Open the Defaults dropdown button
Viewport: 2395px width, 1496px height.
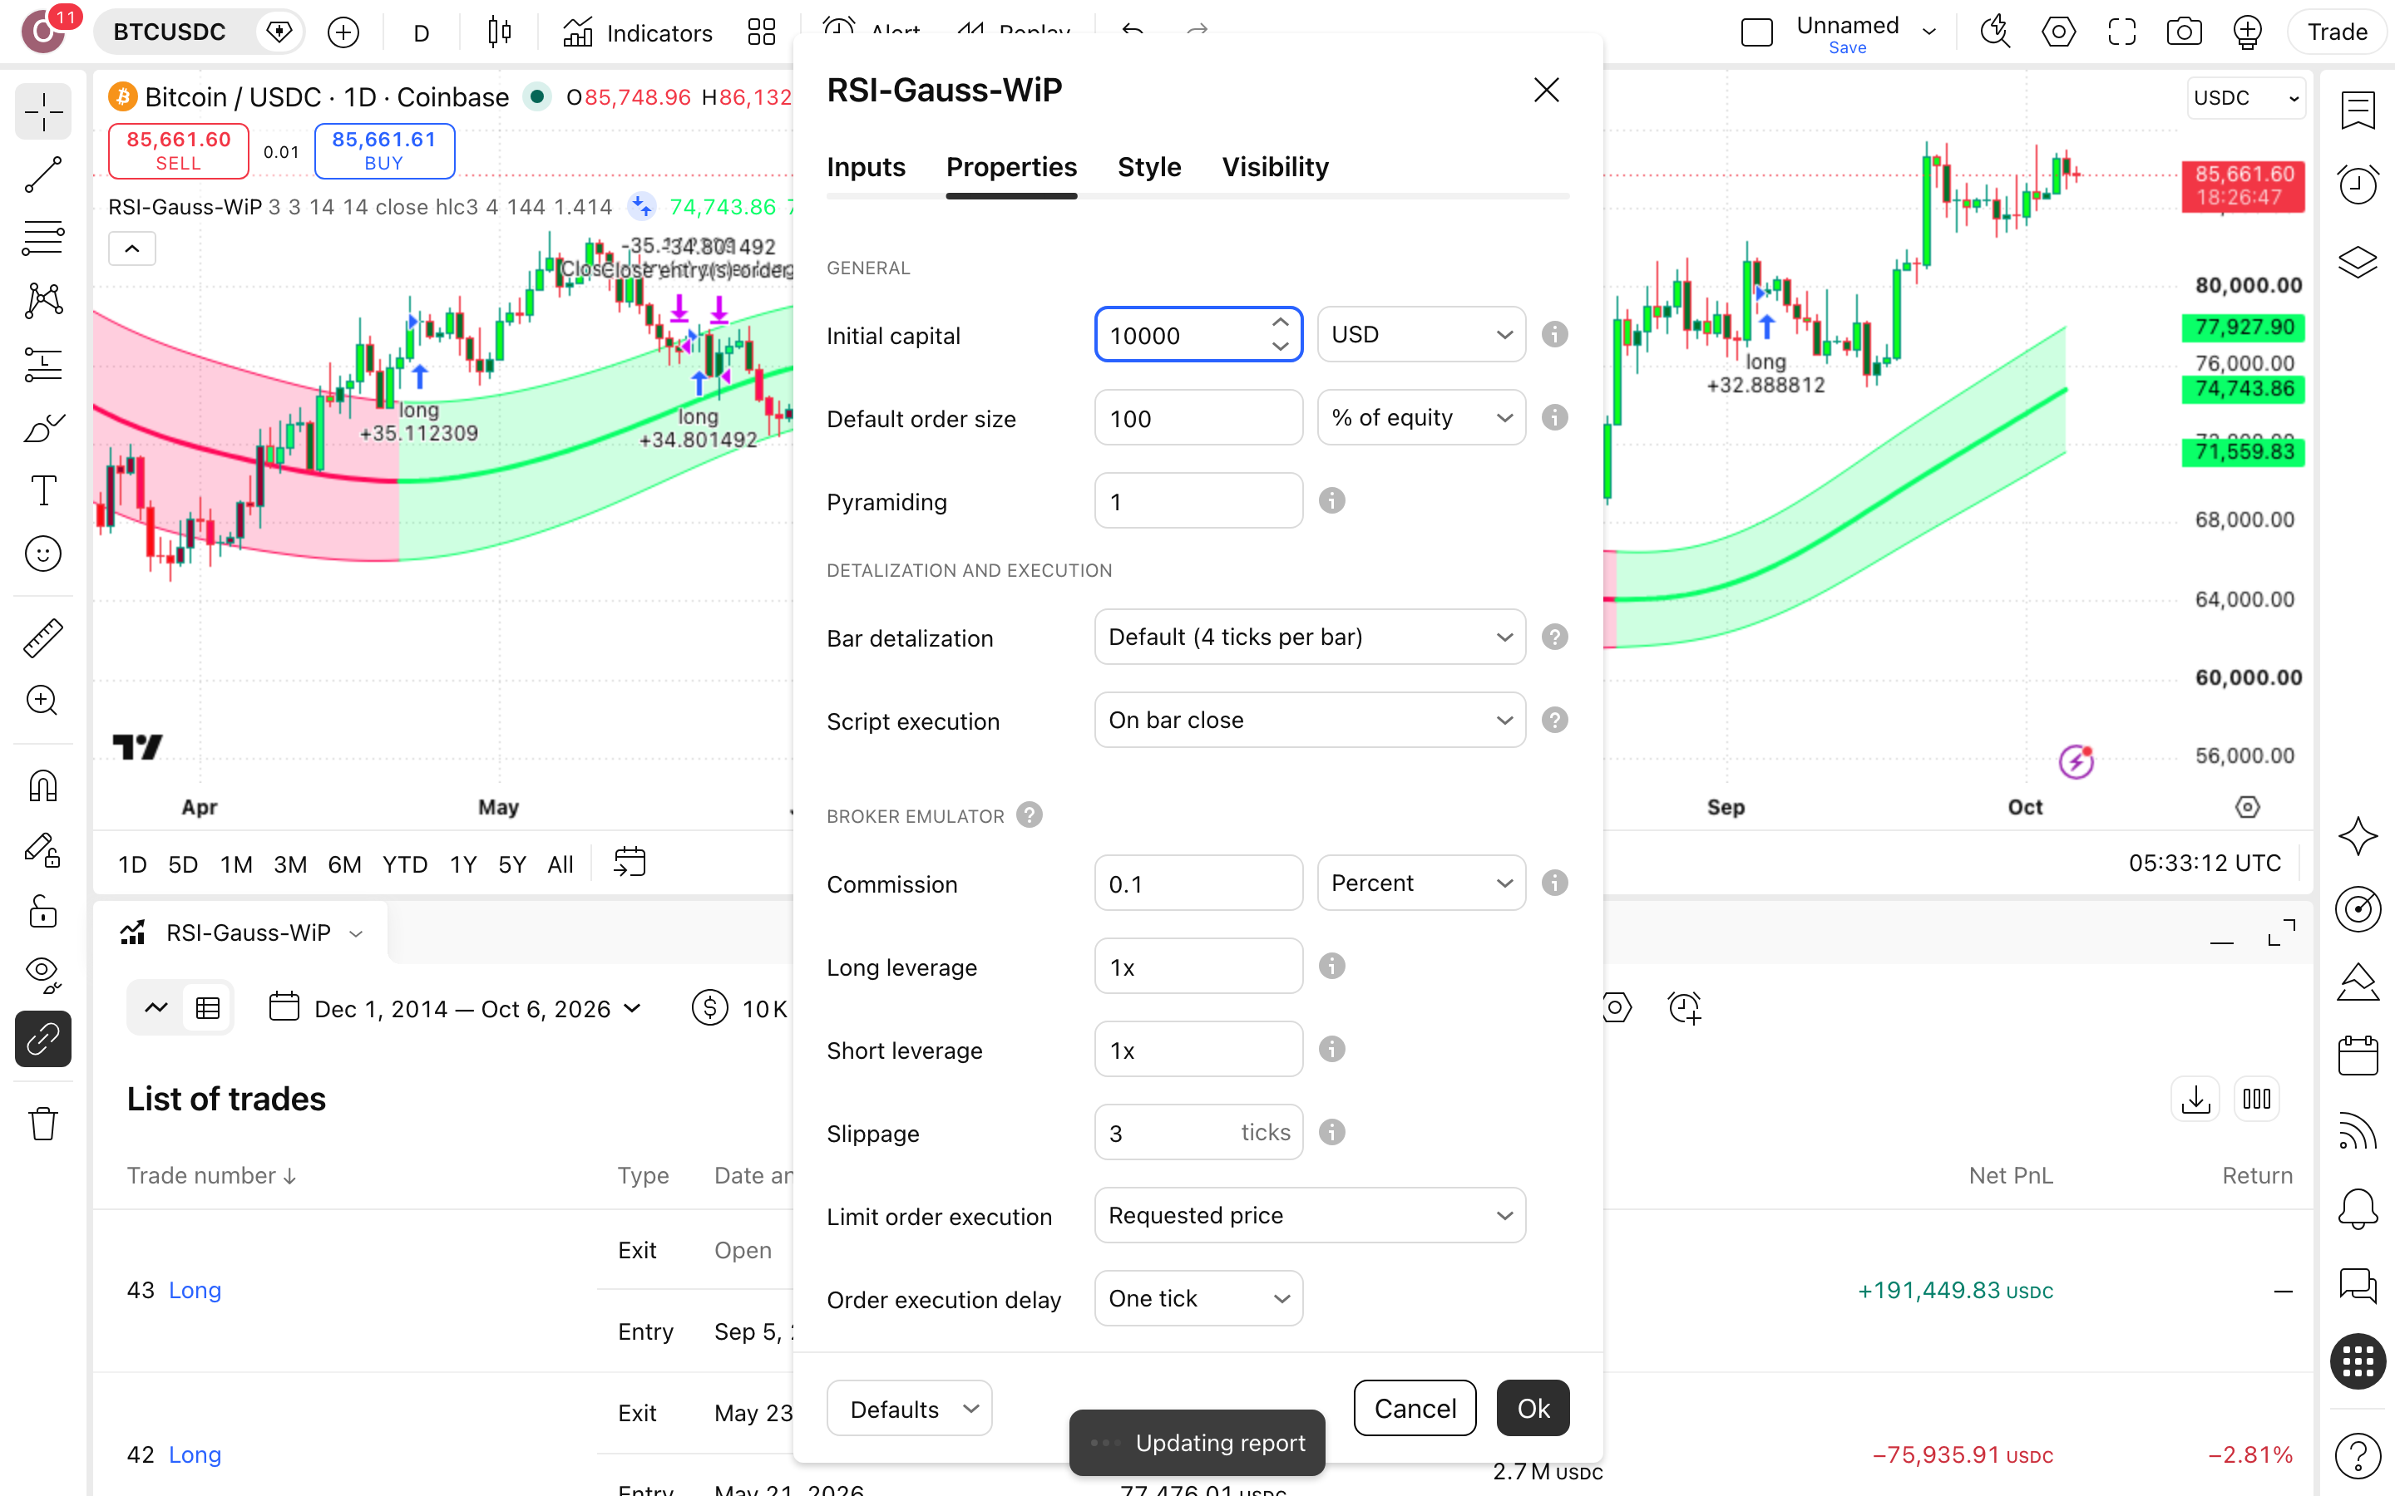click(910, 1409)
